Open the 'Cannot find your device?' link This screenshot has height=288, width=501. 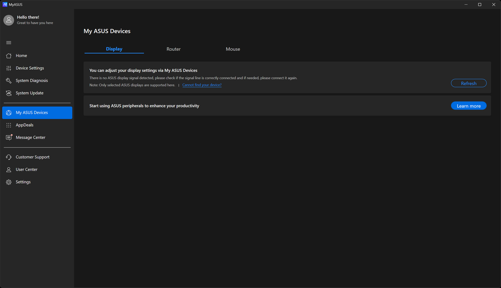(202, 85)
